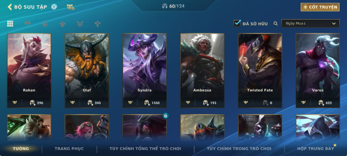
Task: Filter champions by the fighter role icon
Action: [x=27, y=24]
